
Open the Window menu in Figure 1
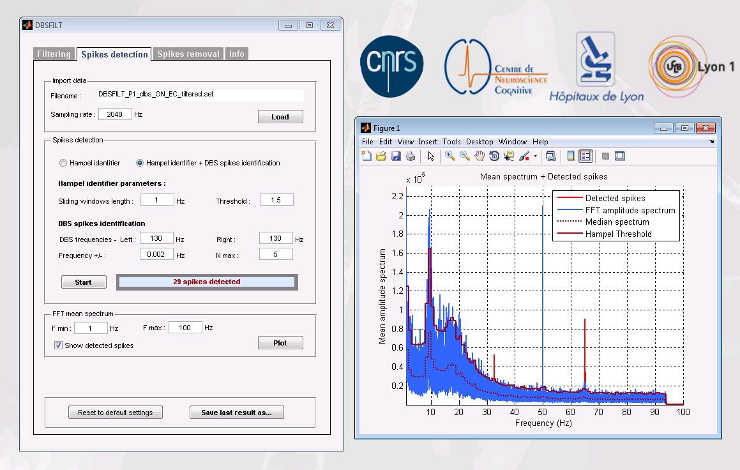click(x=513, y=142)
